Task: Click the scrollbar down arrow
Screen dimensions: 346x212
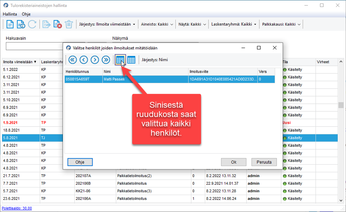Action: (341, 200)
